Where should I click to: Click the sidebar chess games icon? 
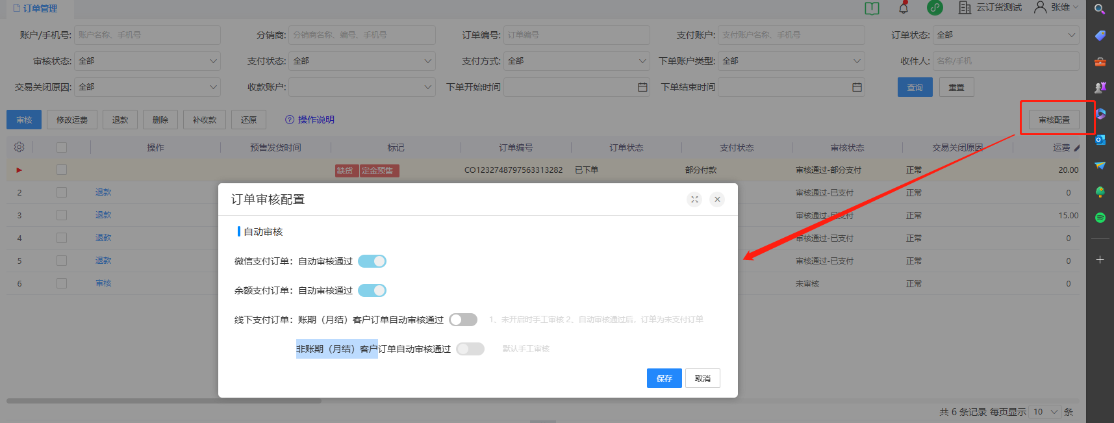tap(1100, 87)
